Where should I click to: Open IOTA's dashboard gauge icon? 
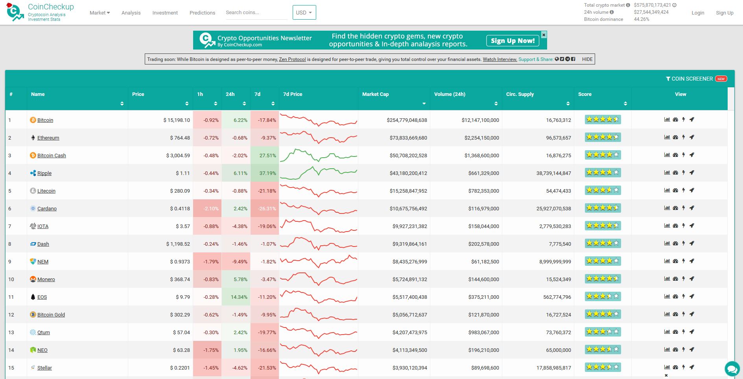point(675,226)
